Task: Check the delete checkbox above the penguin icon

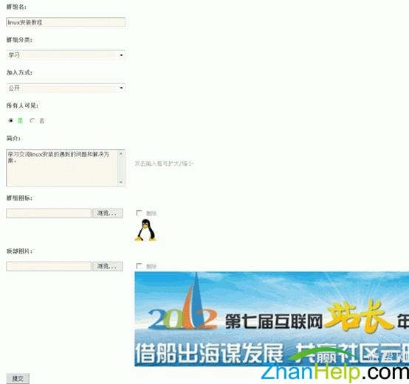Action: 139,213
